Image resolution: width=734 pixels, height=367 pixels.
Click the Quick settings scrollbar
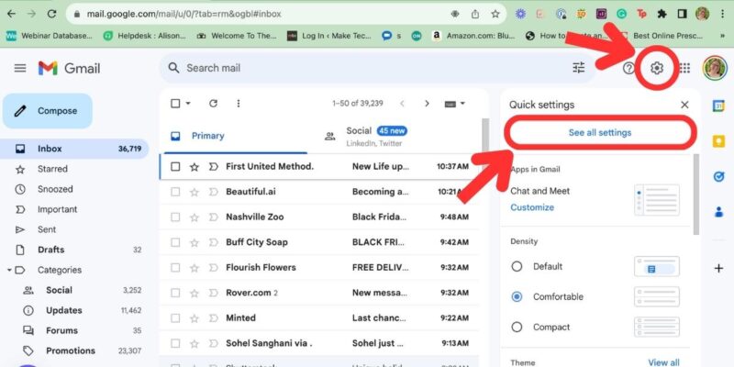(695, 195)
